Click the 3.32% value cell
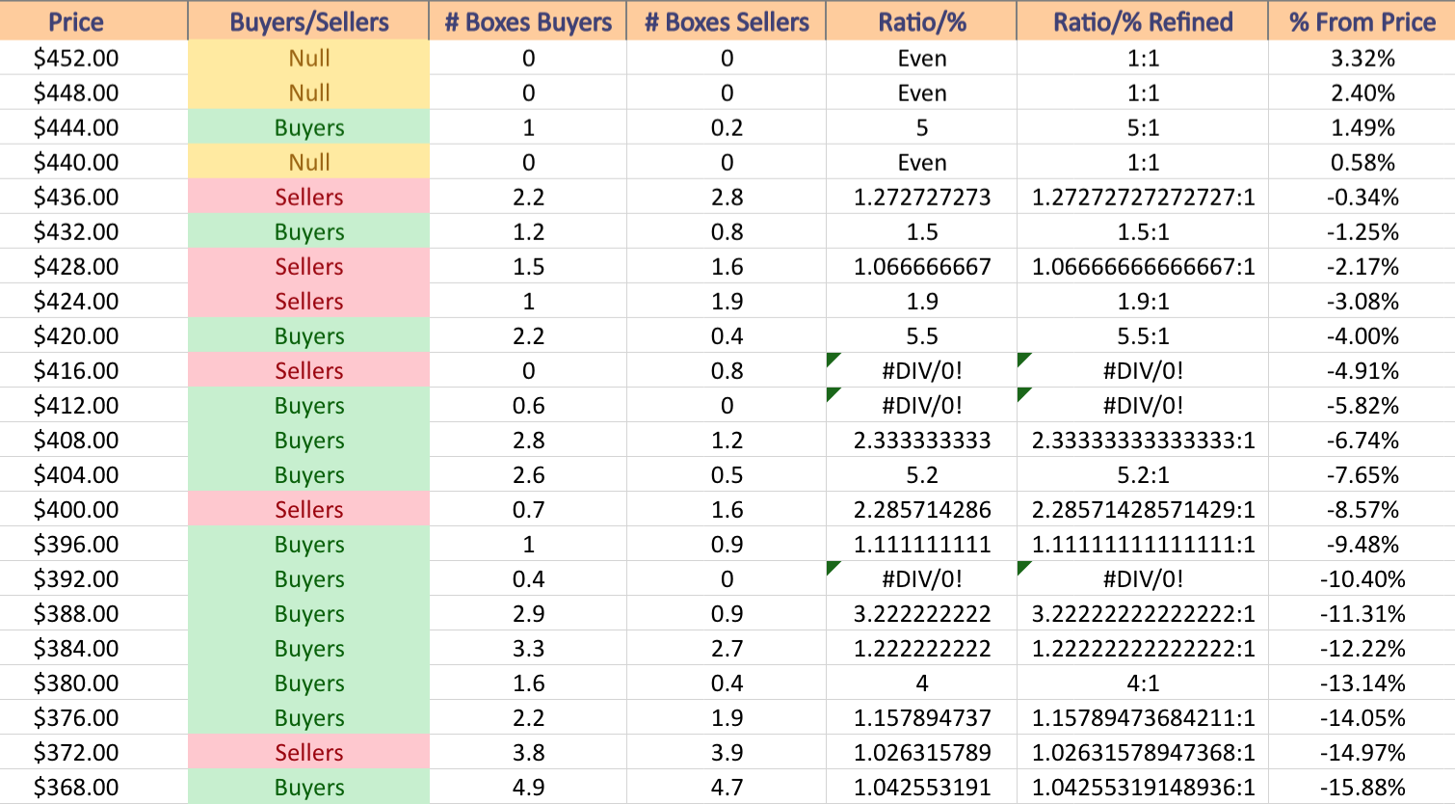The width and height of the screenshot is (1455, 804). 1362,58
